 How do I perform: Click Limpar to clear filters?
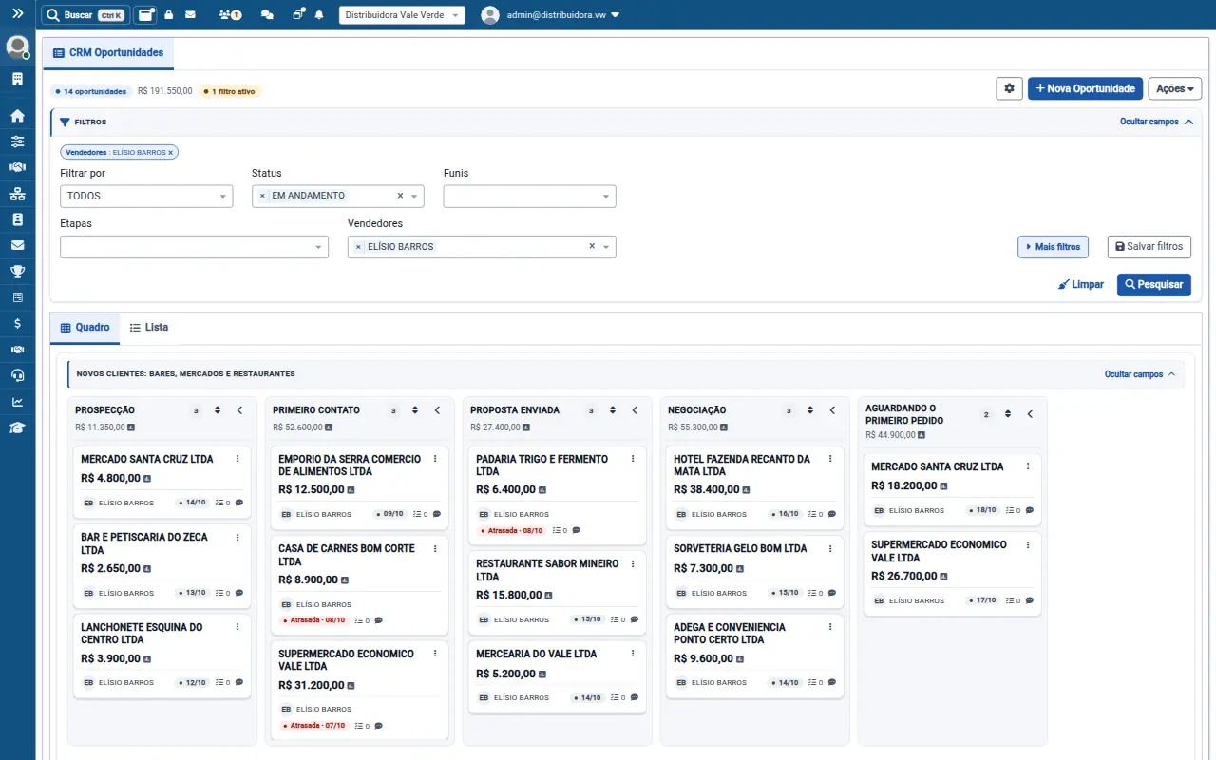1081,284
